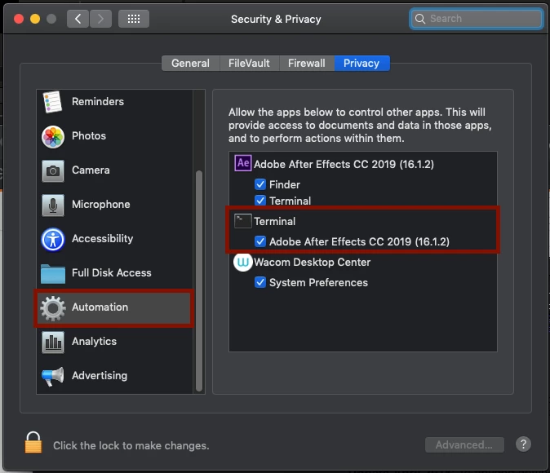
Task: Switch to the FileVault tab
Action: 249,63
